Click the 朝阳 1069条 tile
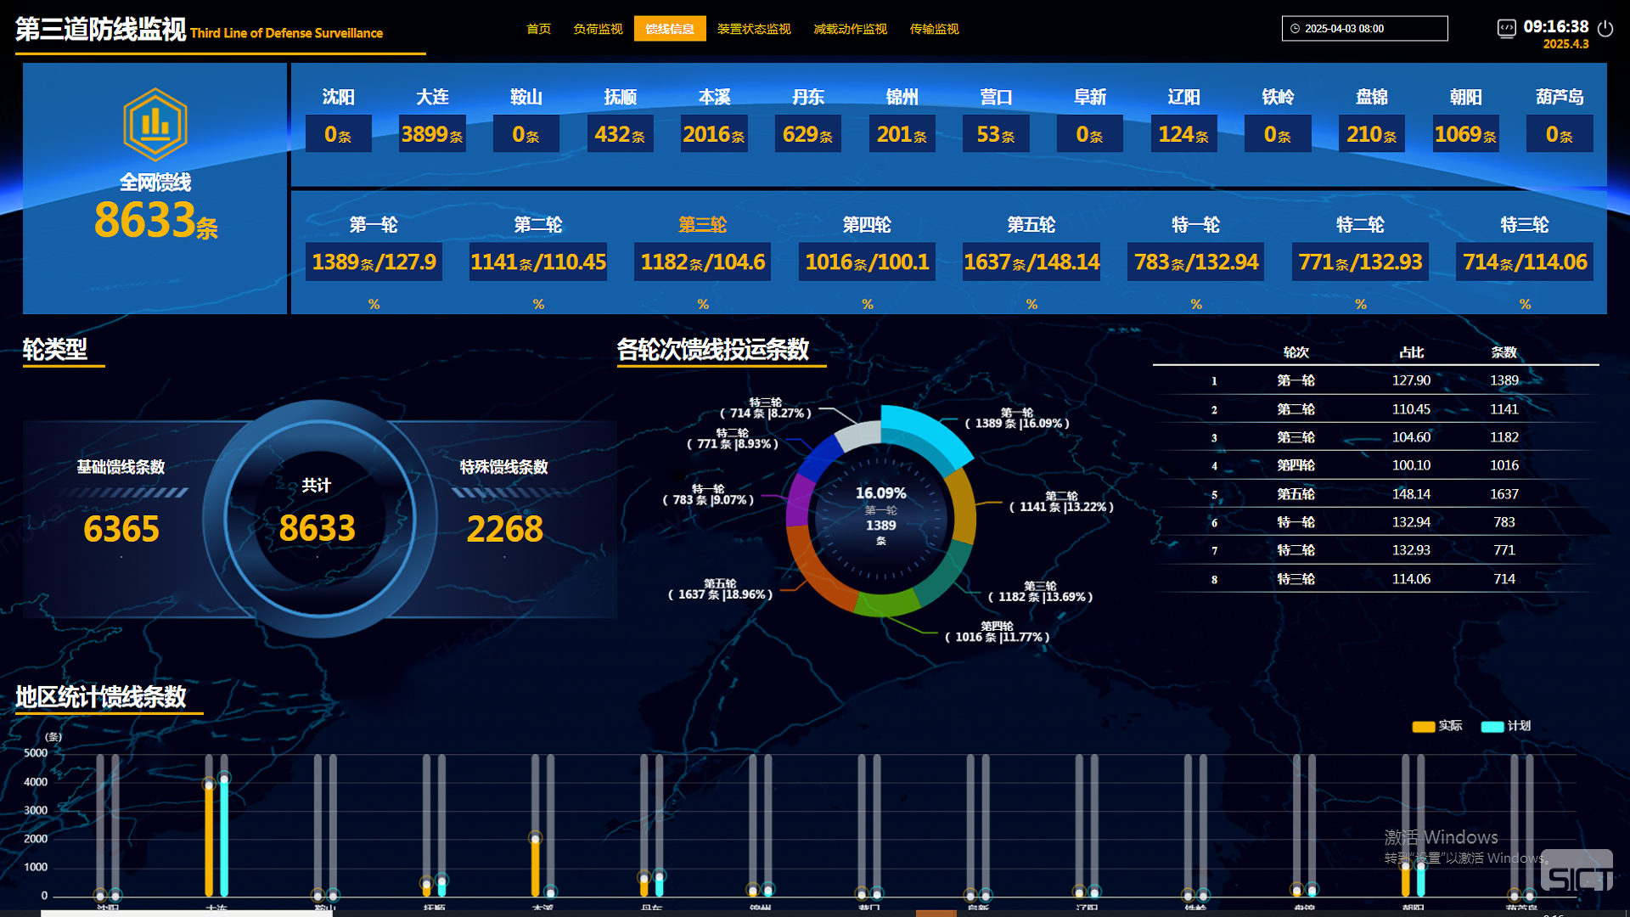 [1464, 133]
